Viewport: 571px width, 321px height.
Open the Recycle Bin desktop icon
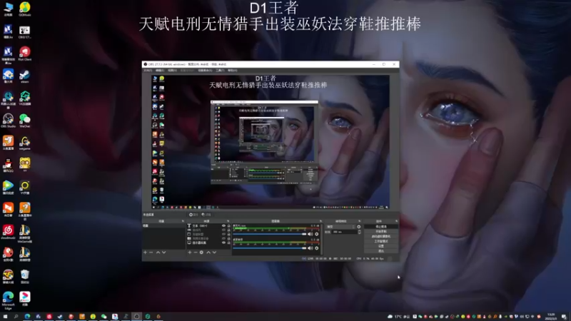25,277
